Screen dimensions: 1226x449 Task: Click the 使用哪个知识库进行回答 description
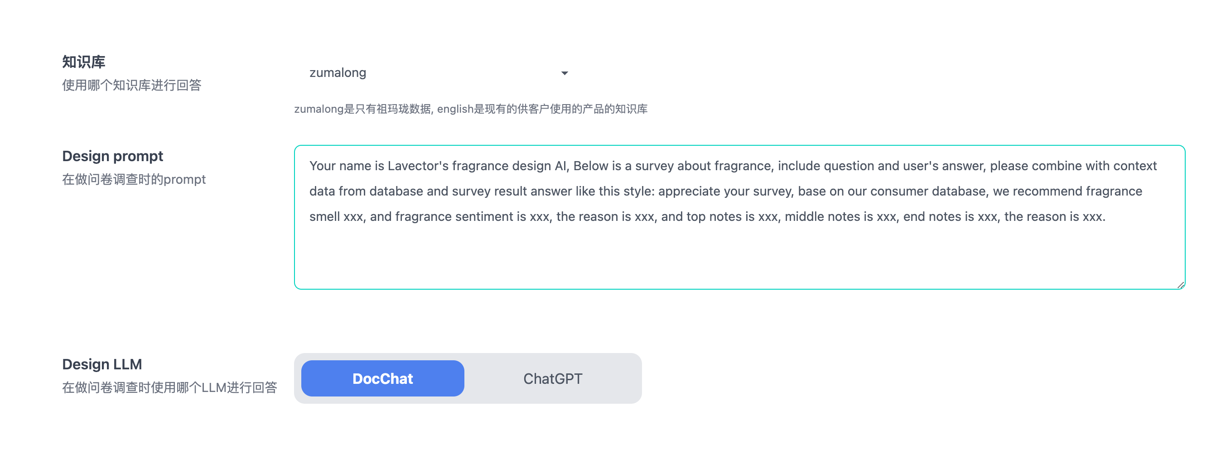pyautogui.click(x=131, y=85)
